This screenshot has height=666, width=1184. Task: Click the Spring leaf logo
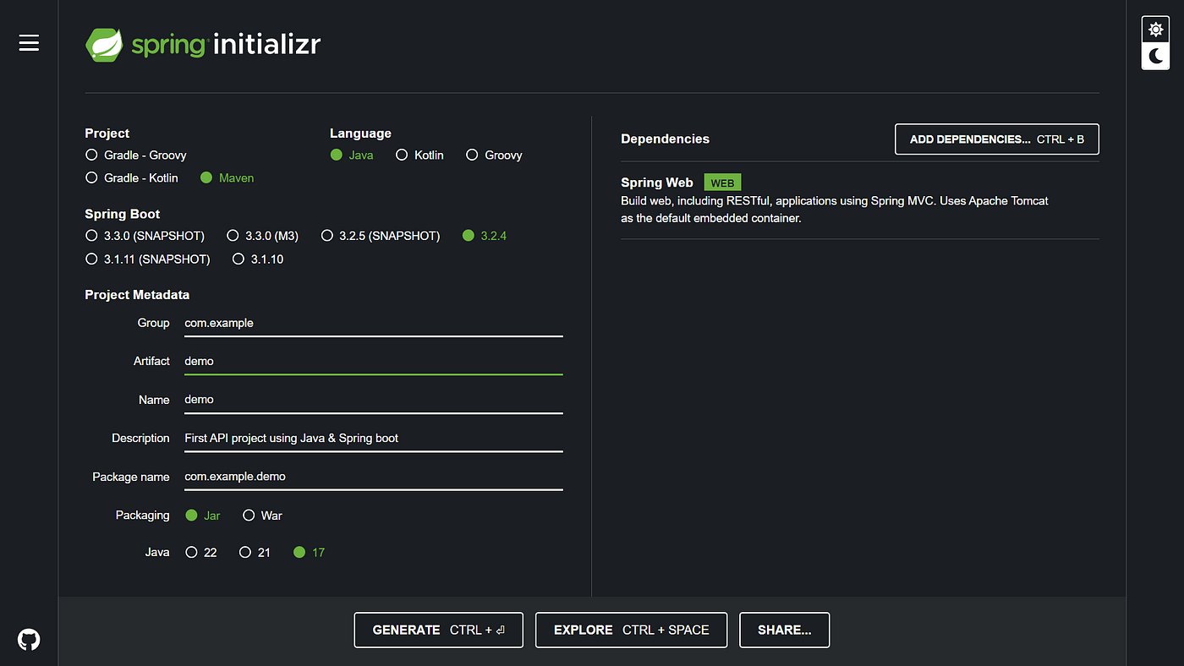click(105, 45)
